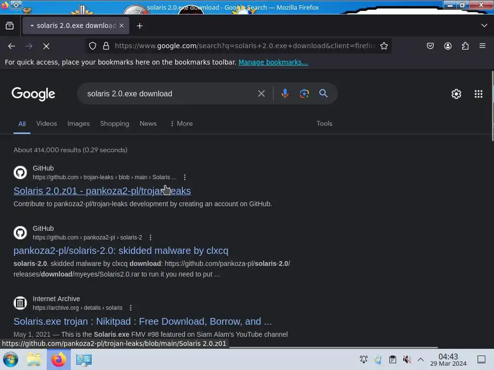Screen dimensions: 494x370
Task: Select the All results tab
Action: [x=22, y=124]
